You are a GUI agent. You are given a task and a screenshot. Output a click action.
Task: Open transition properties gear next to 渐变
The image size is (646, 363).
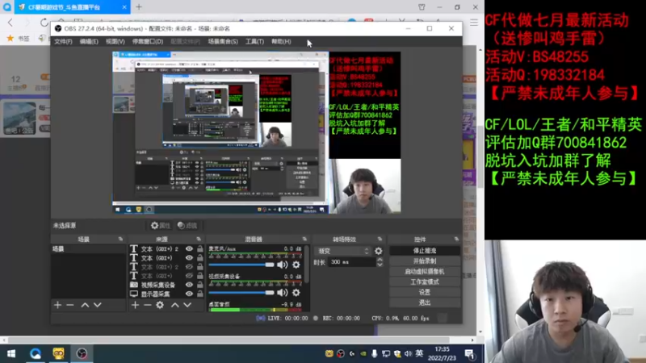(378, 251)
